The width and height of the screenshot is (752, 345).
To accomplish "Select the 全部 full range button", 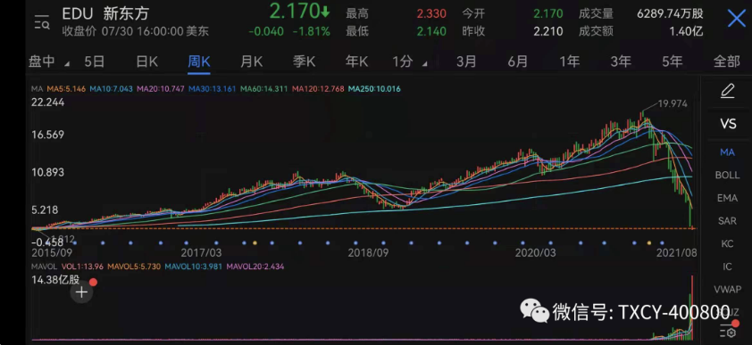I will 727,62.
